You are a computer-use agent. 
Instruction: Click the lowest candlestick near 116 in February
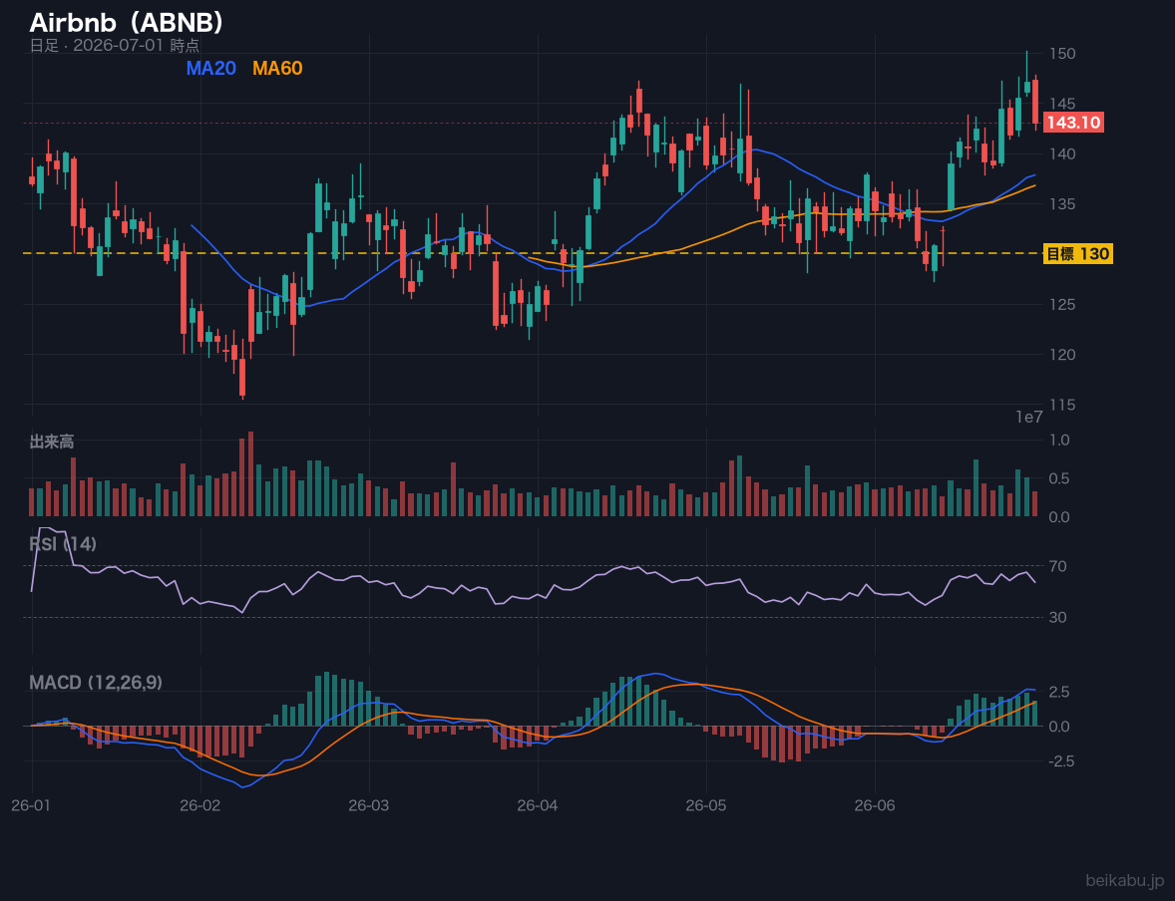[x=242, y=369]
